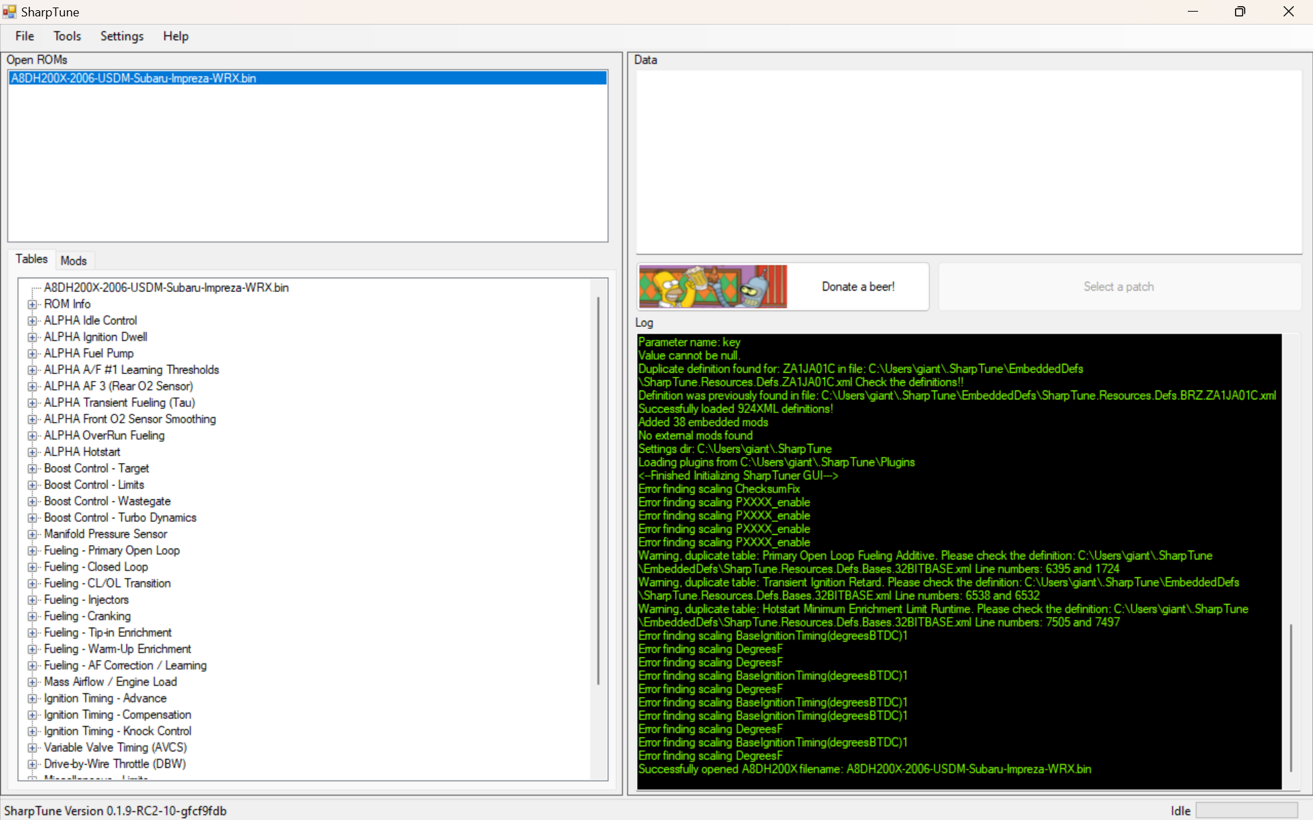Expand Ignition Timing - Advance node
The width and height of the screenshot is (1313, 820).
point(32,698)
